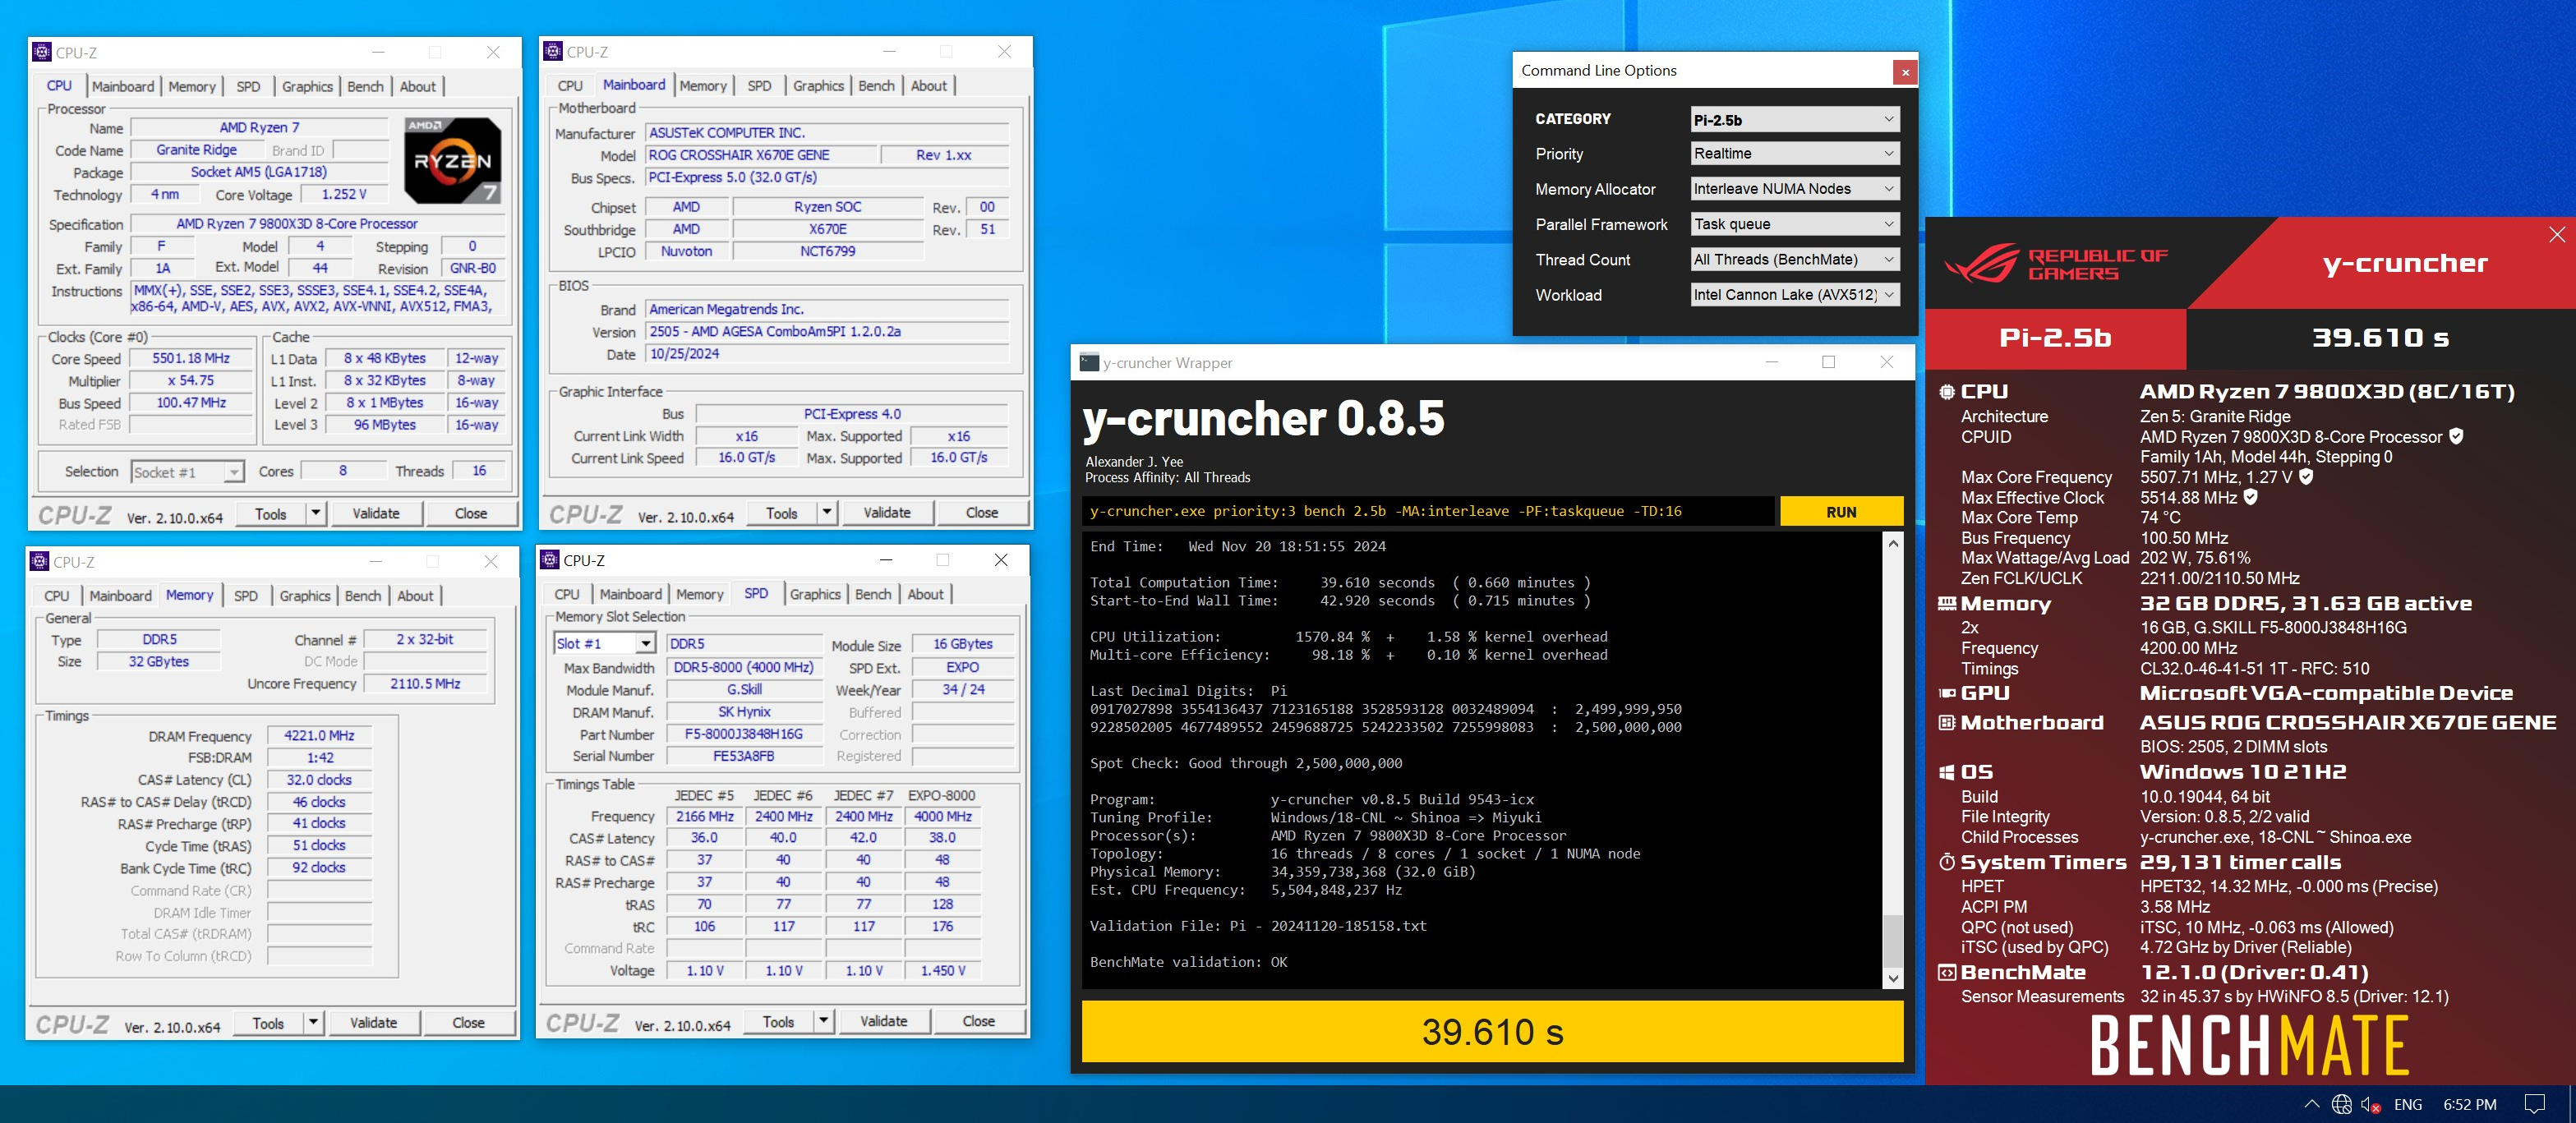The height and width of the screenshot is (1123, 2576).
Task: Close the Command Line Options dialog
Action: 1905,72
